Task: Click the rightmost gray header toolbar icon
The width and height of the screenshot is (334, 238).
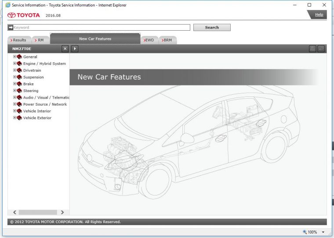Action: tap(321, 49)
